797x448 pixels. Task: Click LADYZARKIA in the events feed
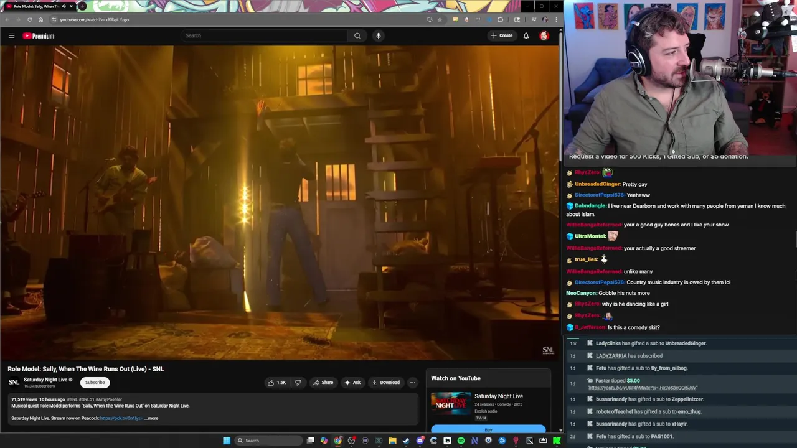coord(611,356)
